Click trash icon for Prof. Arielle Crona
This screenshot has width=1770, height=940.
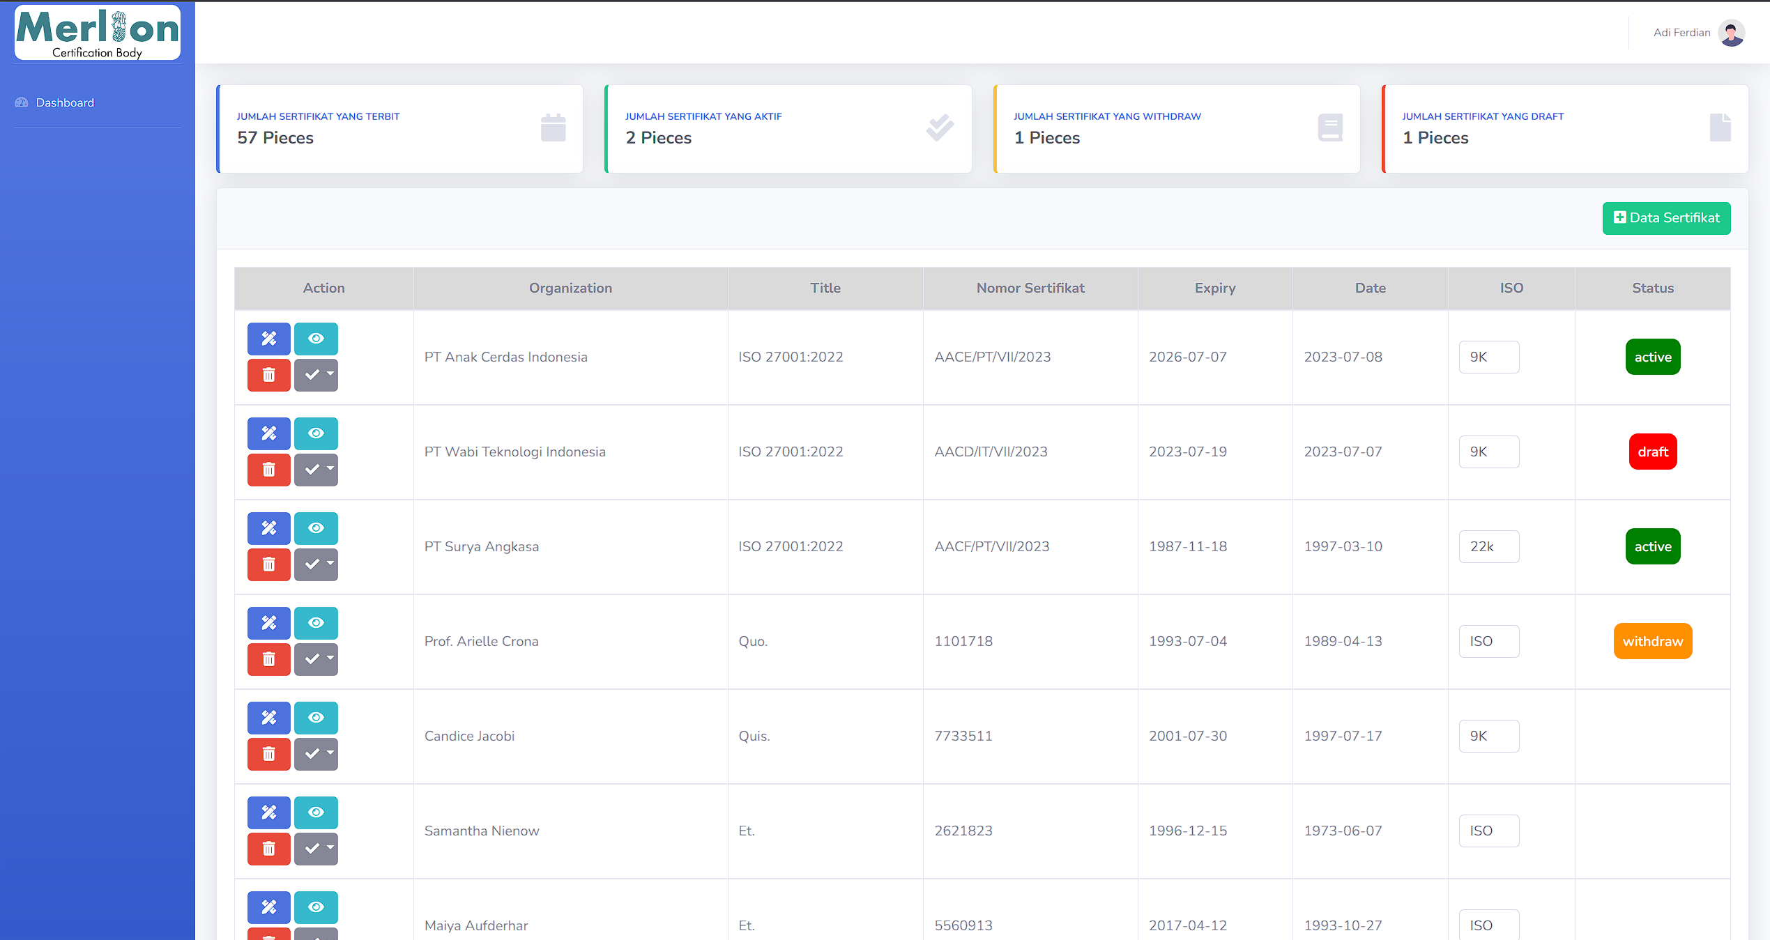coord(268,659)
